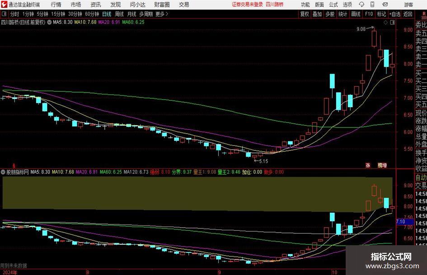
Task: Open the 公式 menu
Action: [x=333, y=5]
